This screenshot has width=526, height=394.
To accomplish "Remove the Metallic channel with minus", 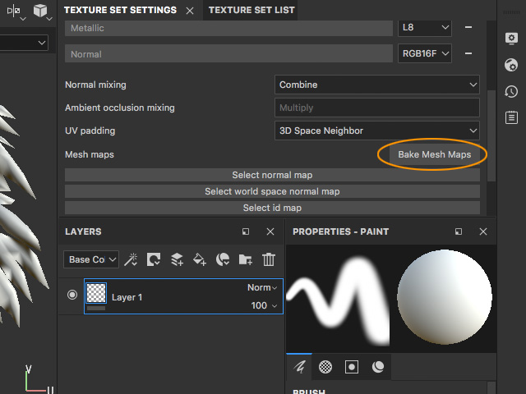I will click(468, 28).
